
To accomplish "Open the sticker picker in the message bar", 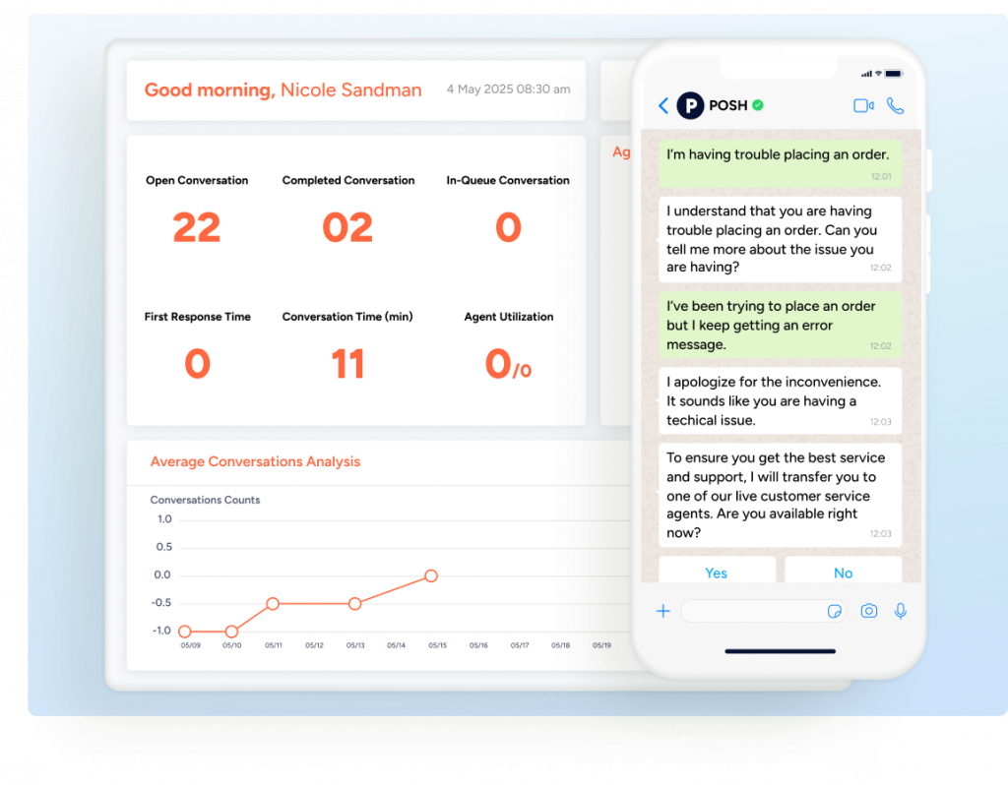I will [835, 611].
